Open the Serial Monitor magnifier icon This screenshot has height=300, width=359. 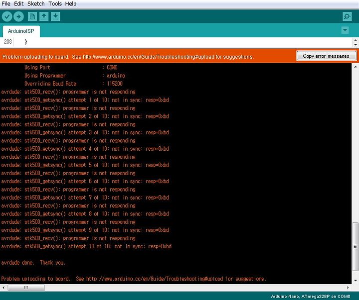(347, 16)
